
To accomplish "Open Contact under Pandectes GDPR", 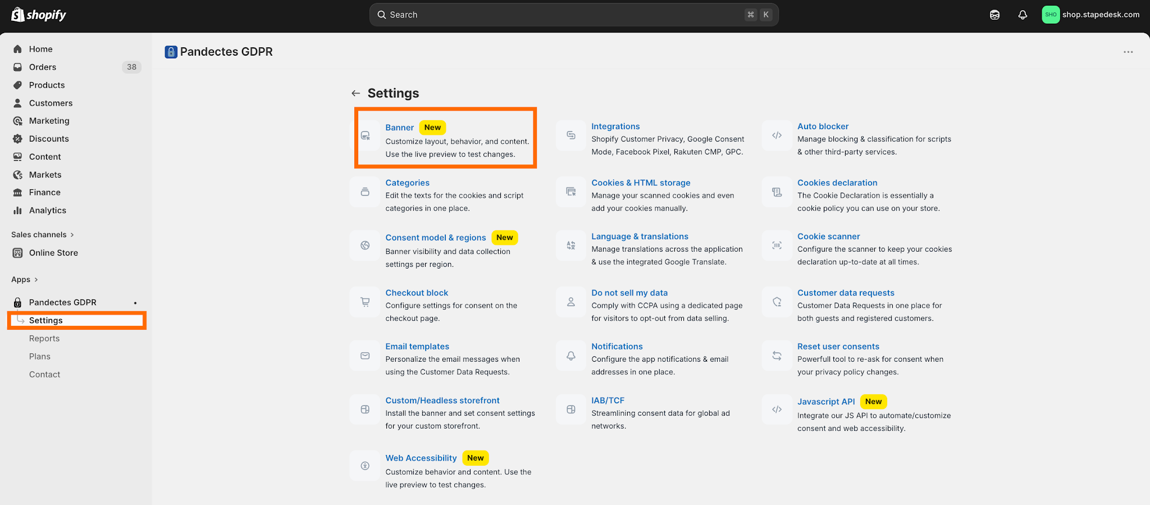I will (x=45, y=374).
